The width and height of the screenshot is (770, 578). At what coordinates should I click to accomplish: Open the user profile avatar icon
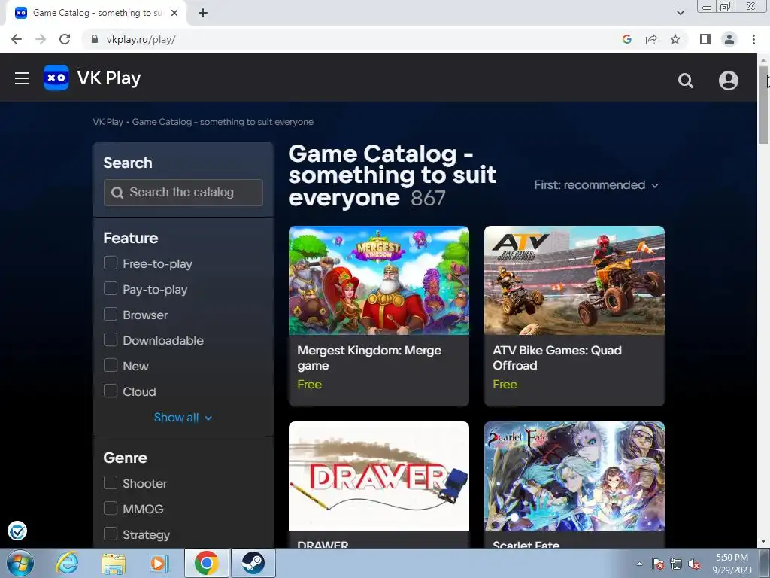click(x=728, y=80)
